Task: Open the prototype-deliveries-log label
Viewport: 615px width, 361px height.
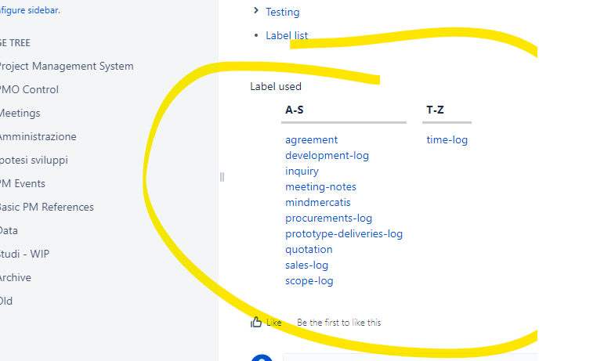Action: coord(344,234)
